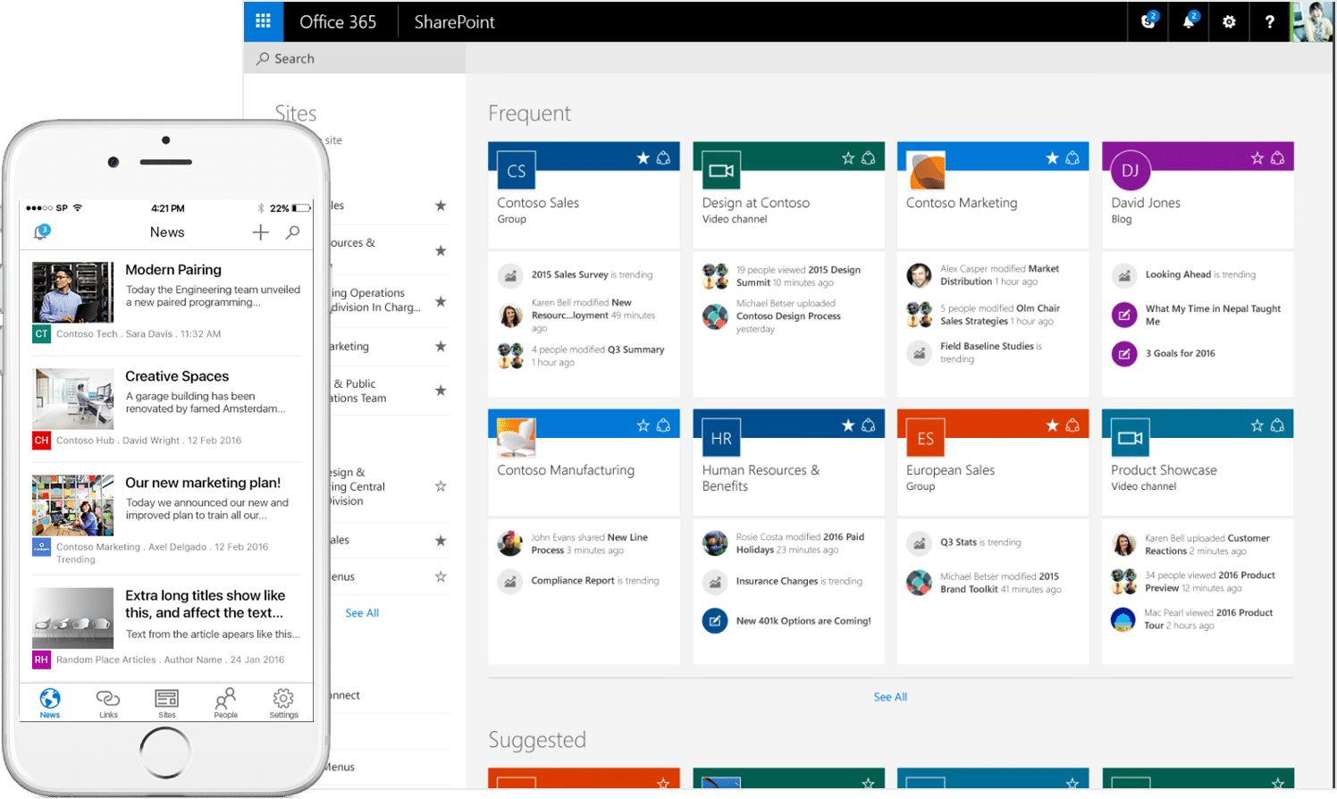Image resolution: width=1337 pixels, height=799 pixels.
Task: Click the video camera tile of Design at Contoso
Action: click(721, 171)
